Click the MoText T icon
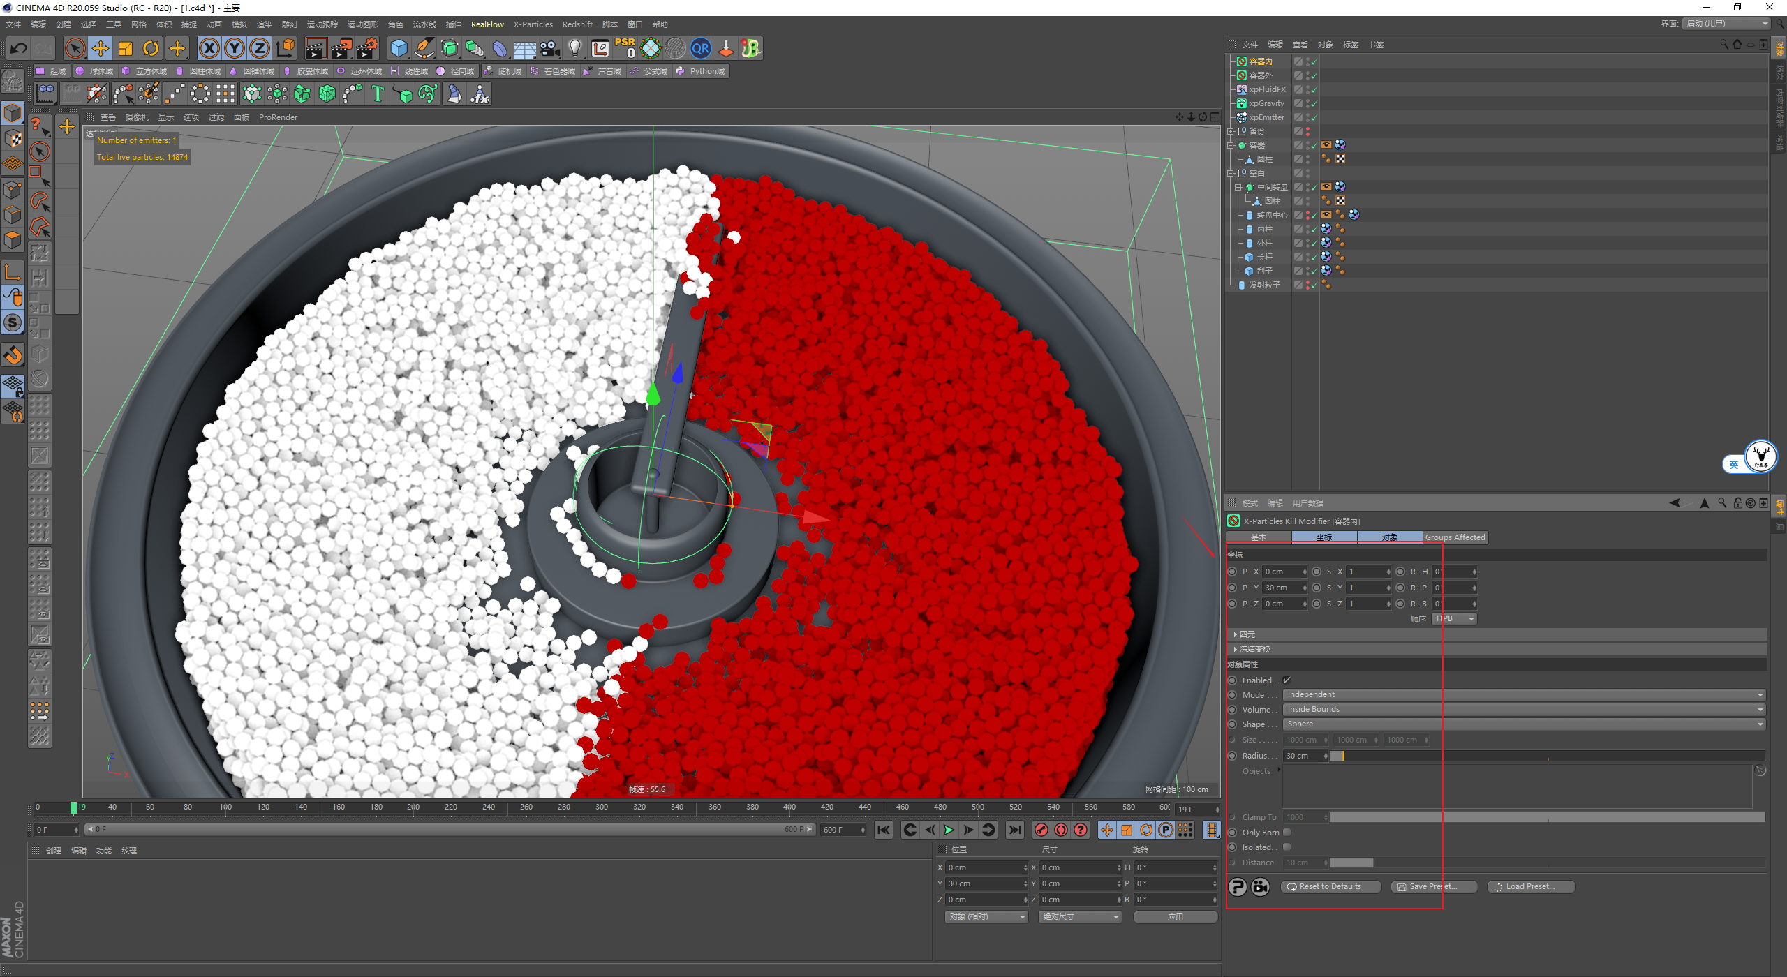Screen dimensions: 1787x977 tap(378, 94)
